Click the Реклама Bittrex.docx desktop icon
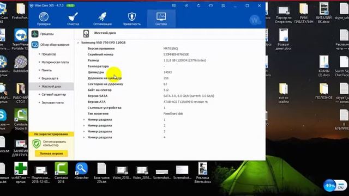Screen dimensions: 349x196 tap(202, 173)
